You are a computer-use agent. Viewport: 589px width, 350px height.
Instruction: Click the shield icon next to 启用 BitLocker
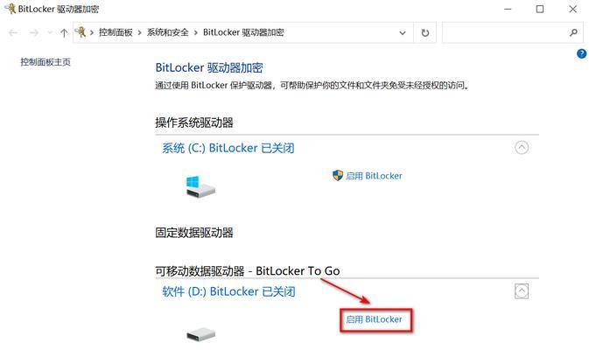(338, 175)
